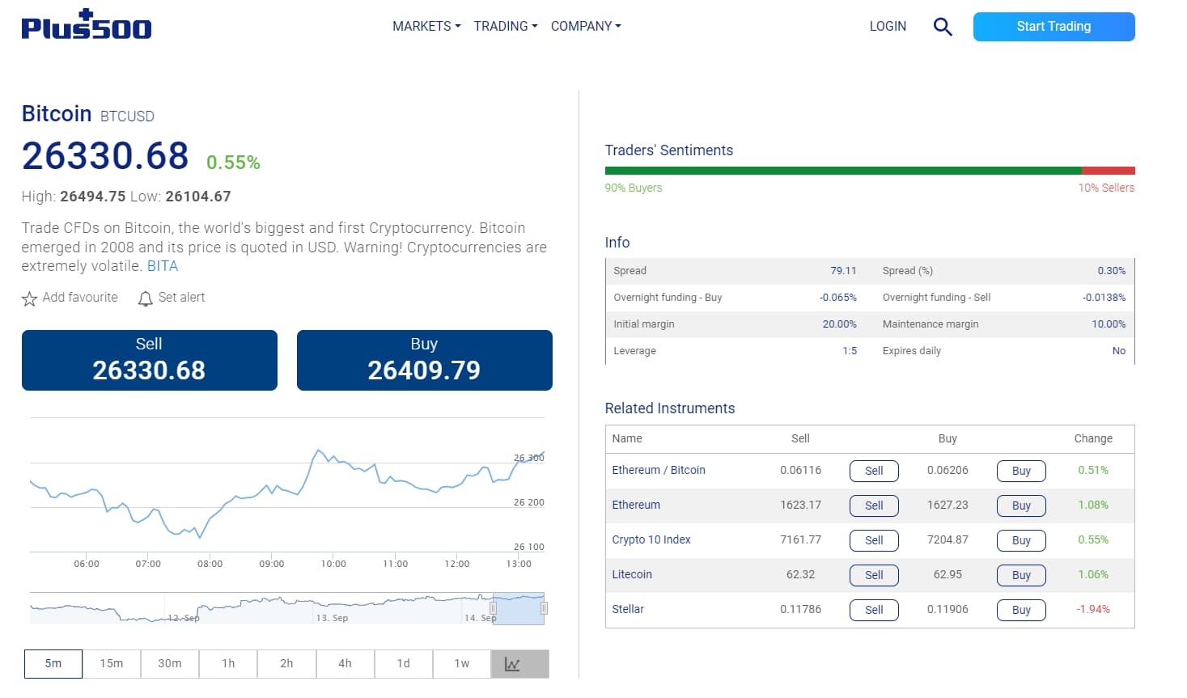This screenshot has height=698, width=1187.
Task: Click the 10% Sellers label
Action: pyautogui.click(x=1106, y=188)
